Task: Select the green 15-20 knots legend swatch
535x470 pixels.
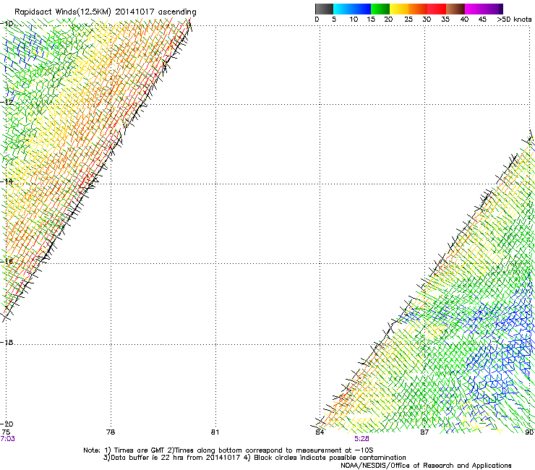Action: [380, 9]
